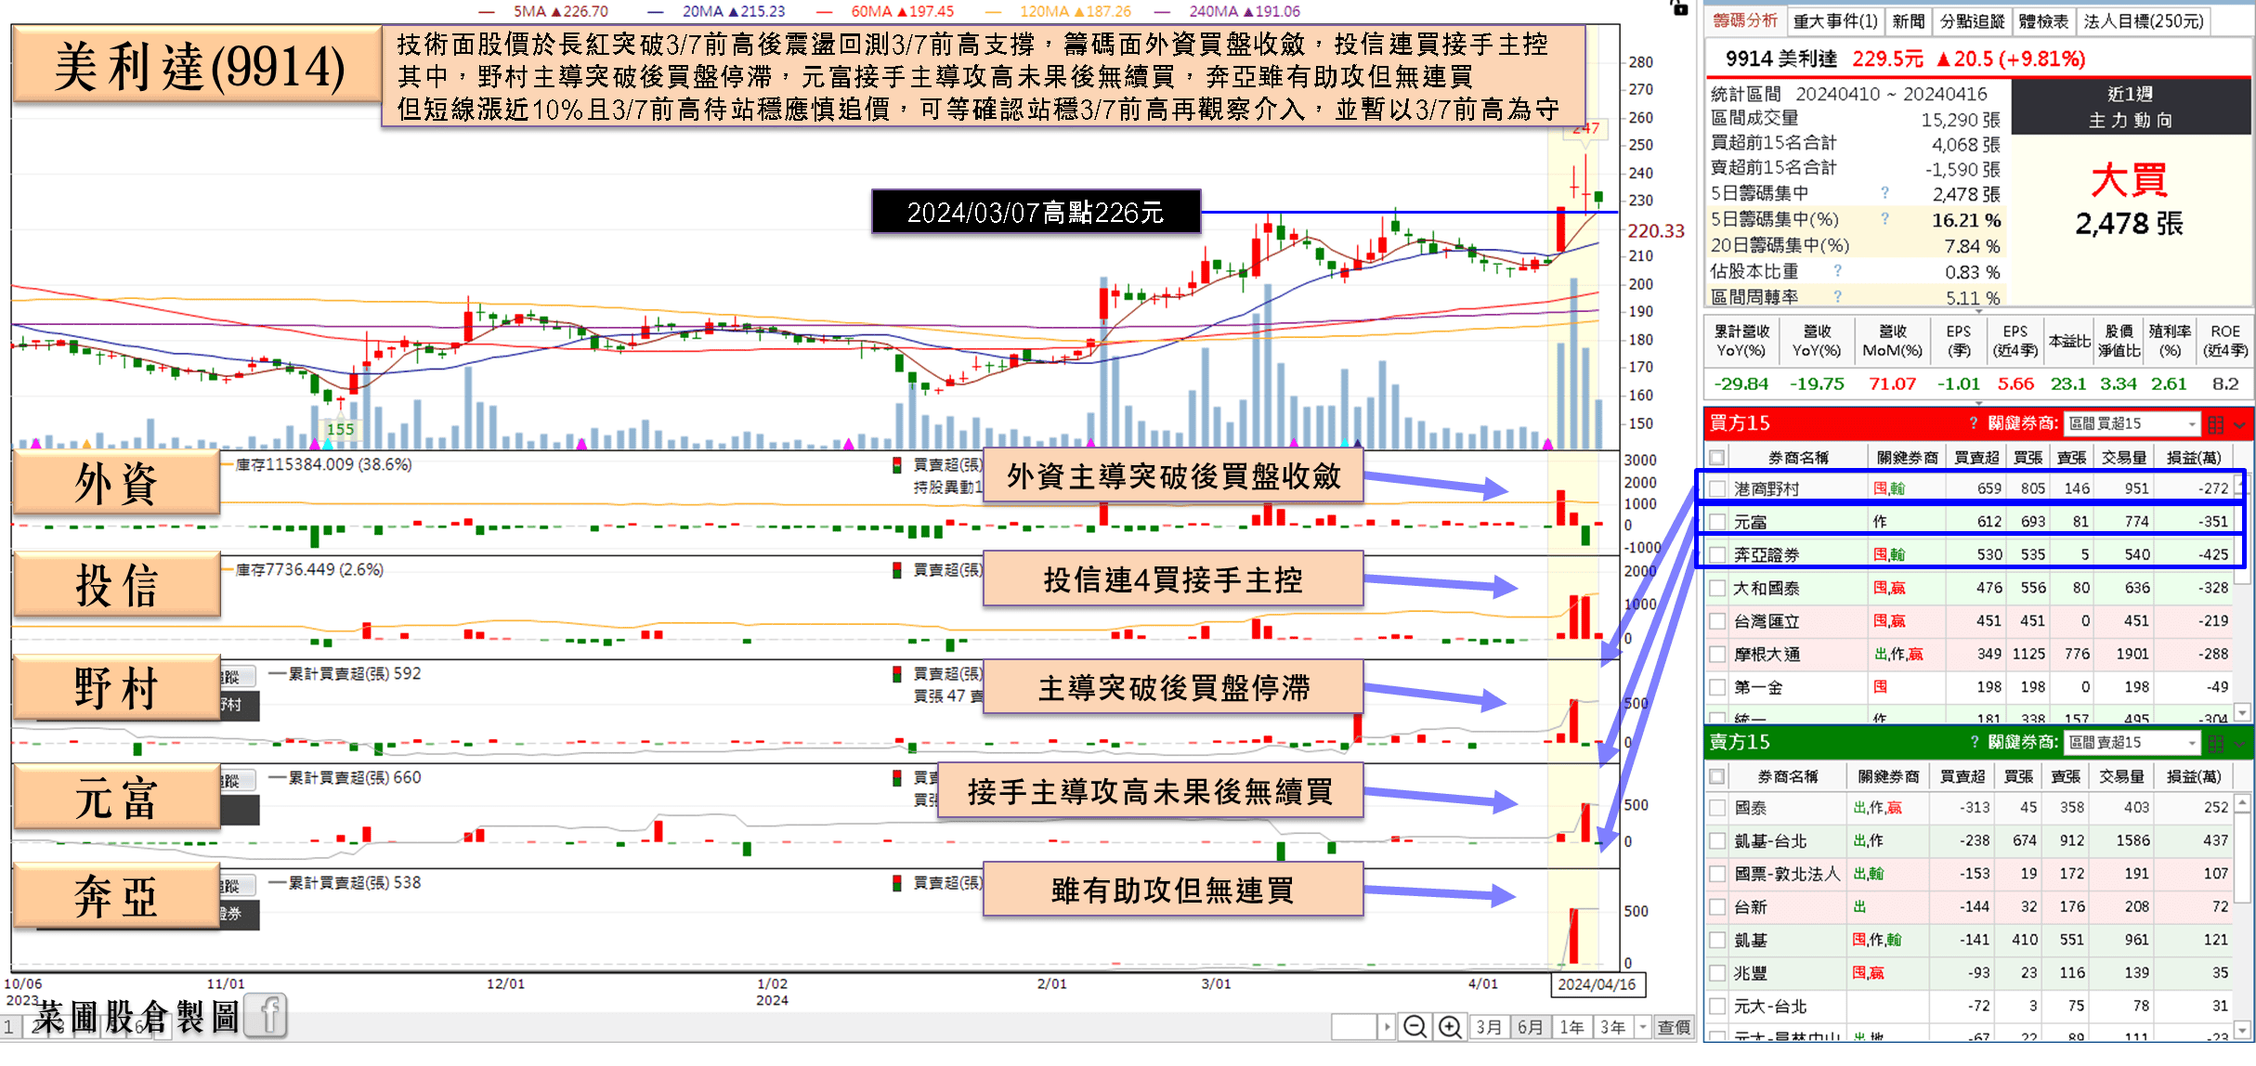This screenshot has width=2256, height=1066.
Task: Set chart range to 3年
Action: 1612,1027
